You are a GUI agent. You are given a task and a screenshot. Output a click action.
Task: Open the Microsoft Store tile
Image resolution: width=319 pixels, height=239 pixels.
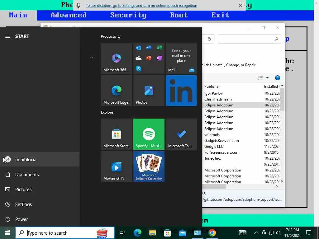(x=117, y=134)
